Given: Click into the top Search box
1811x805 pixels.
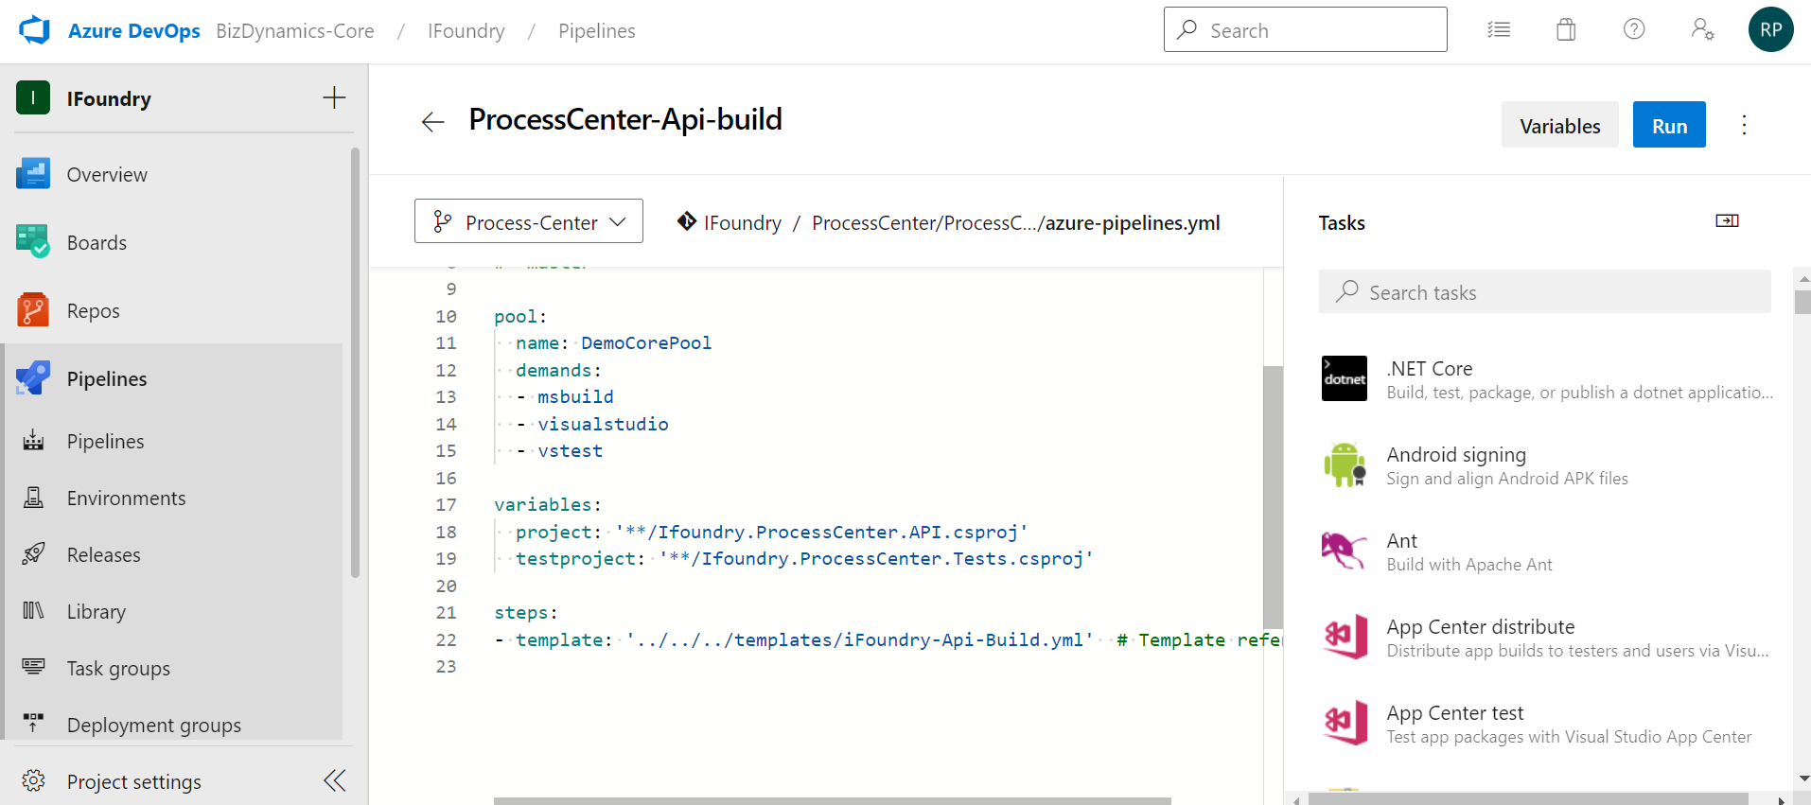Looking at the screenshot, I should pyautogui.click(x=1305, y=29).
